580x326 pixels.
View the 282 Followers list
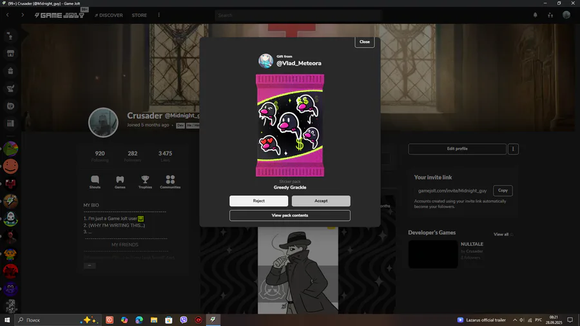(x=132, y=157)
